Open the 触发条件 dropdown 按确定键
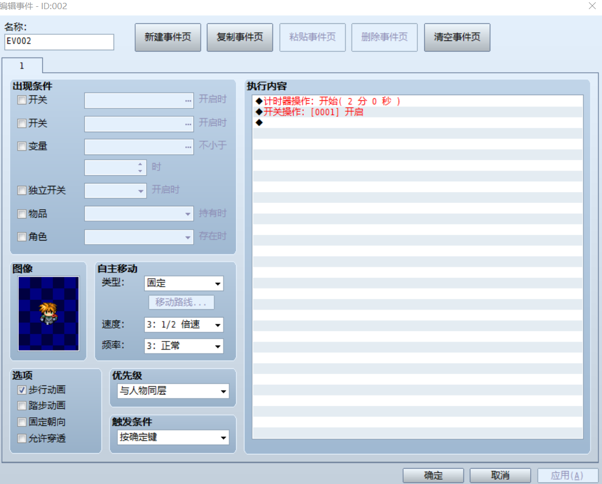Viewport: 602px width, 484px height. (x=173, y=438)
